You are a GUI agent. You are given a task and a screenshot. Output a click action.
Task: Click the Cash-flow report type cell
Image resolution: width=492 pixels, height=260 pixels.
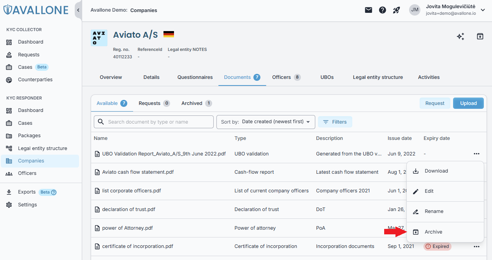click(254, 172)
